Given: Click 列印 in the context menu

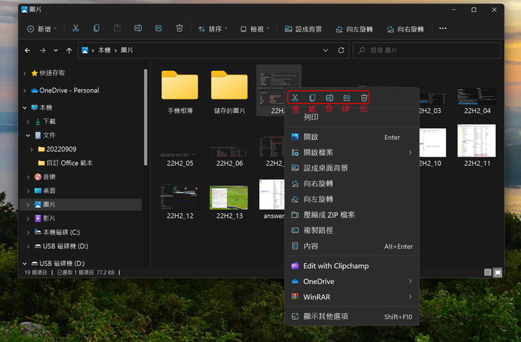Looking at the screenshot, I should [x=311, y=117].
